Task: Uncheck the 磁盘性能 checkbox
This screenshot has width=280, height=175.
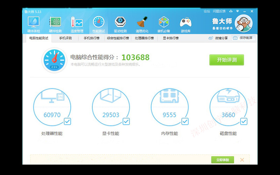Action: [244, 121]
